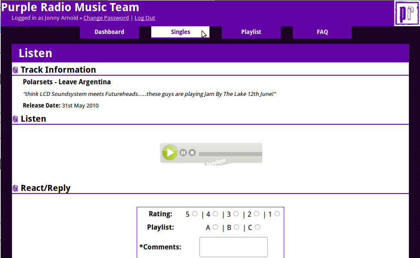This screenshot has height=258, width=420.
Task: Click the Purple Radio logo icon
Action: [406, 13]
